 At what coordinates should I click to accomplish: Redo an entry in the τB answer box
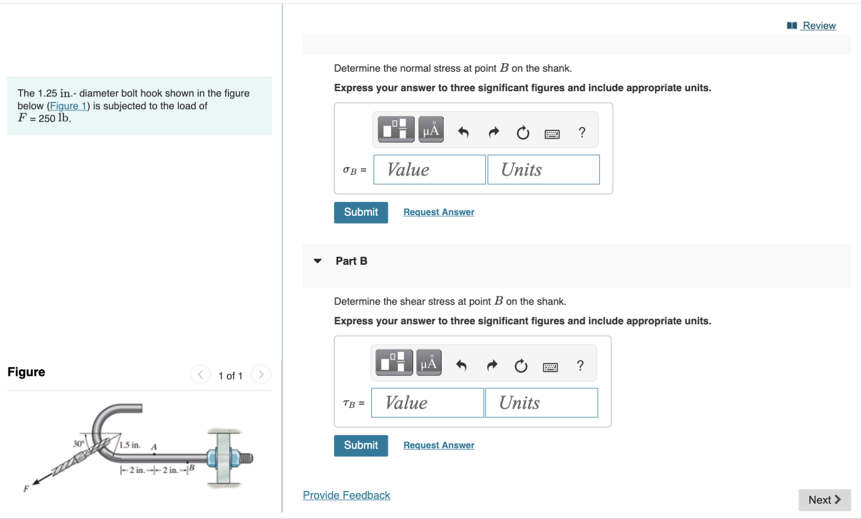491,366
